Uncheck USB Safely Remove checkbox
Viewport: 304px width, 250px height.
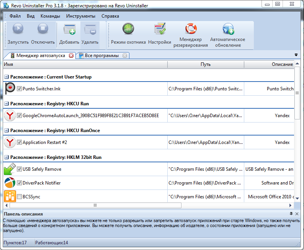pyautogui.click(x=19, y=169)
